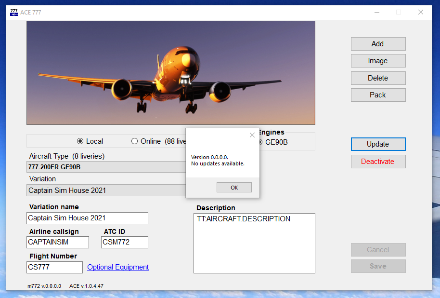
Task: Switch to Online liveries mode
Action: click(134, 141)
